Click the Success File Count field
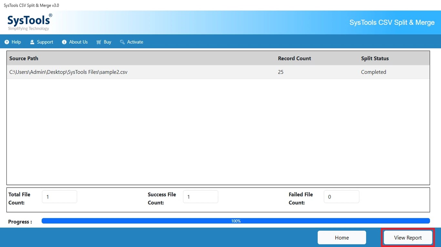The width and height of the screenshot is (441, 247). tap(200, 197)
